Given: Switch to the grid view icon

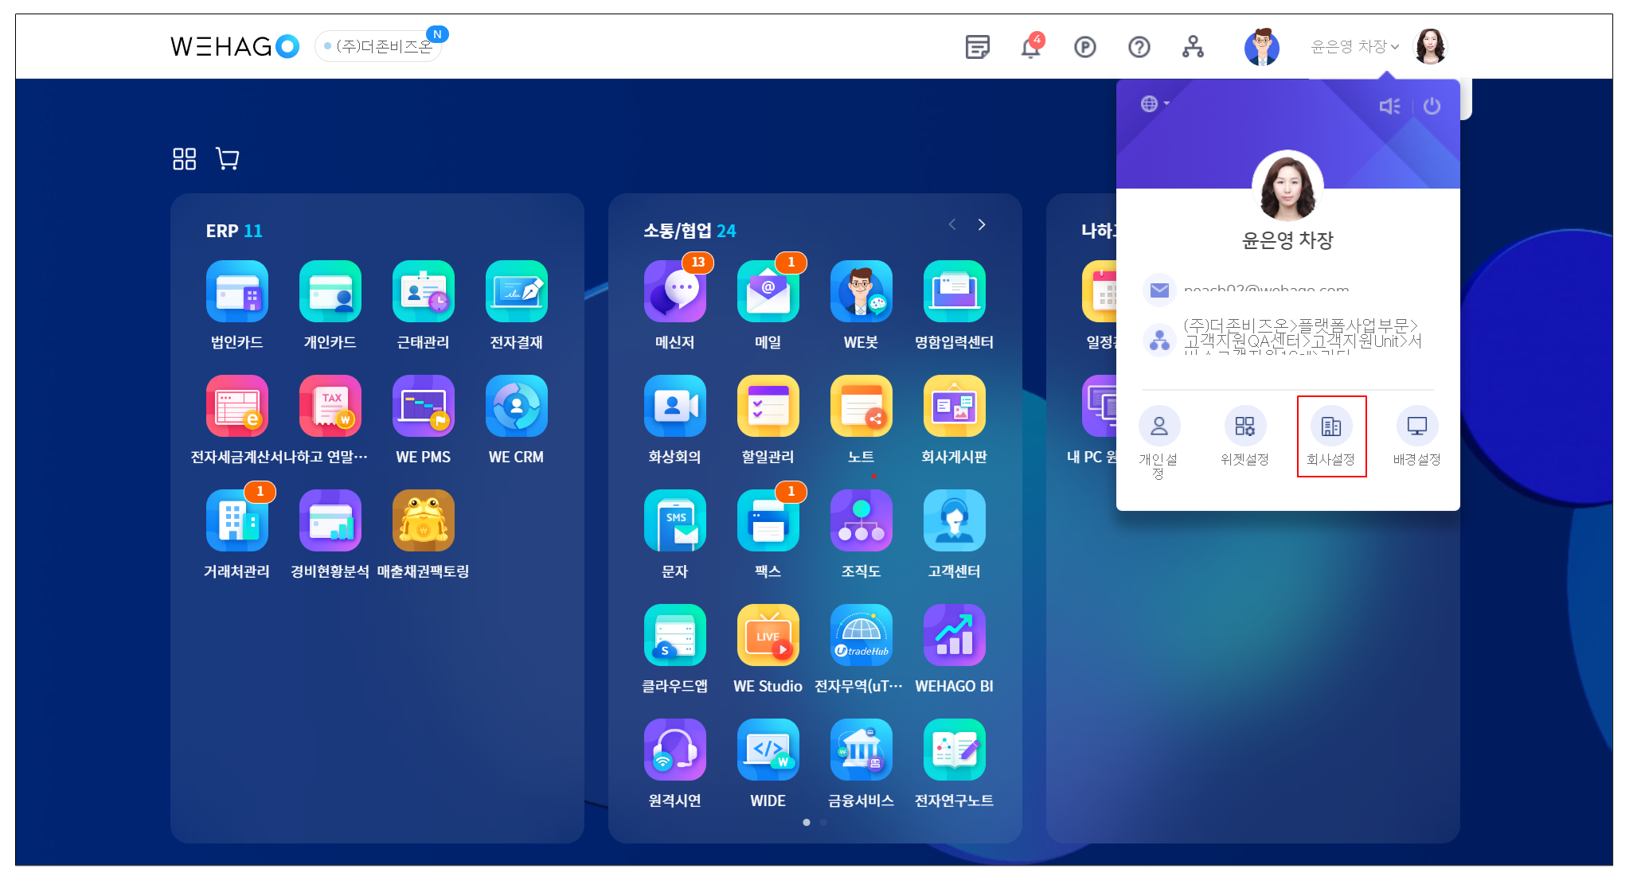Looking at the screenshot, I should 184,159.
